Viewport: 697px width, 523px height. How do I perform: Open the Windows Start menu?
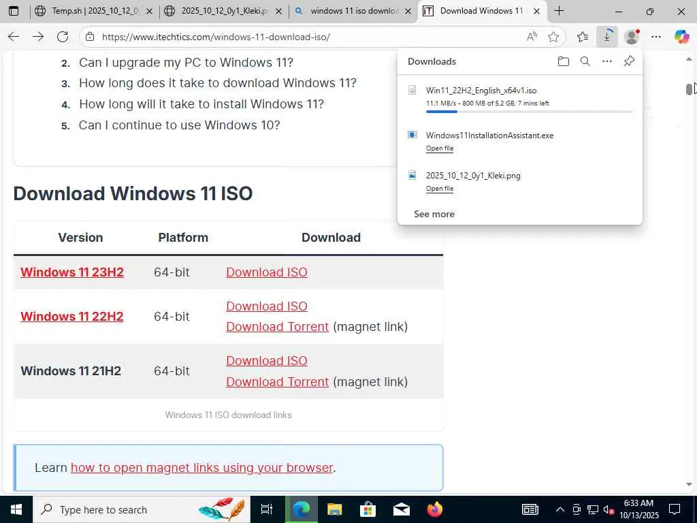pyautogui.click(x=16, y=509)
